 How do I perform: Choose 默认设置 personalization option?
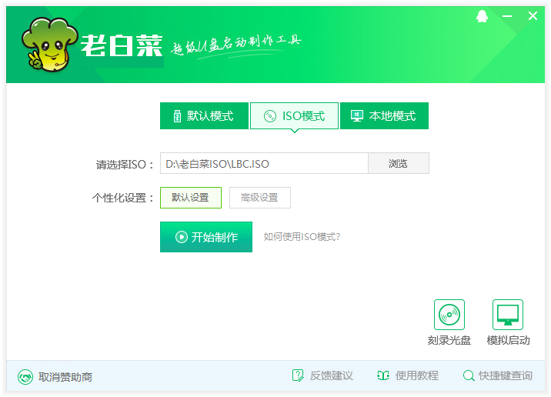tap(191, 198)
